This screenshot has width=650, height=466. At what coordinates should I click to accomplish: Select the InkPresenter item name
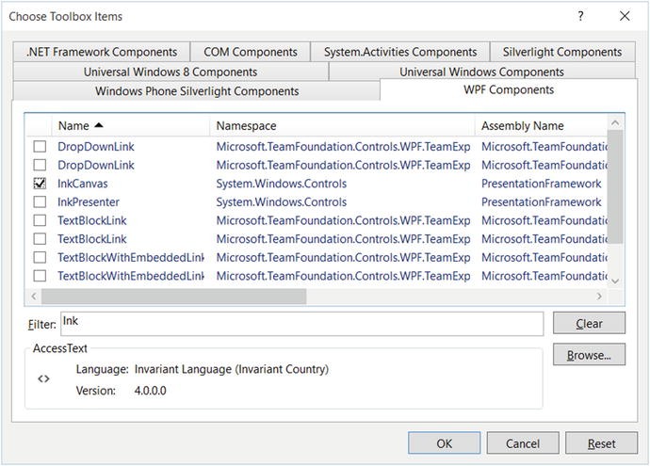(x=89, y=201)
